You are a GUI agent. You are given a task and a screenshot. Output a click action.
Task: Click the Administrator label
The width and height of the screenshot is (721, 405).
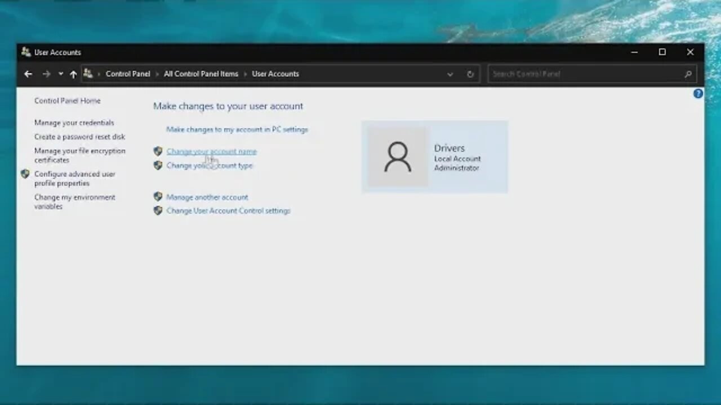coord(456,168)
